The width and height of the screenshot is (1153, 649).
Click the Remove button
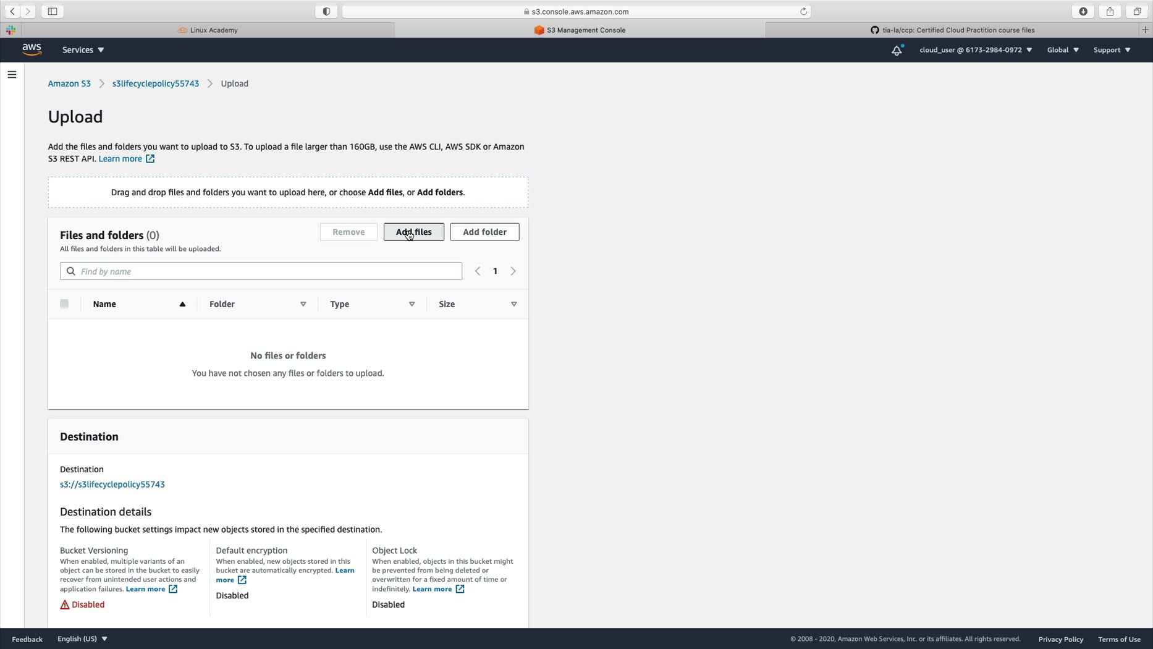(348, 232)
